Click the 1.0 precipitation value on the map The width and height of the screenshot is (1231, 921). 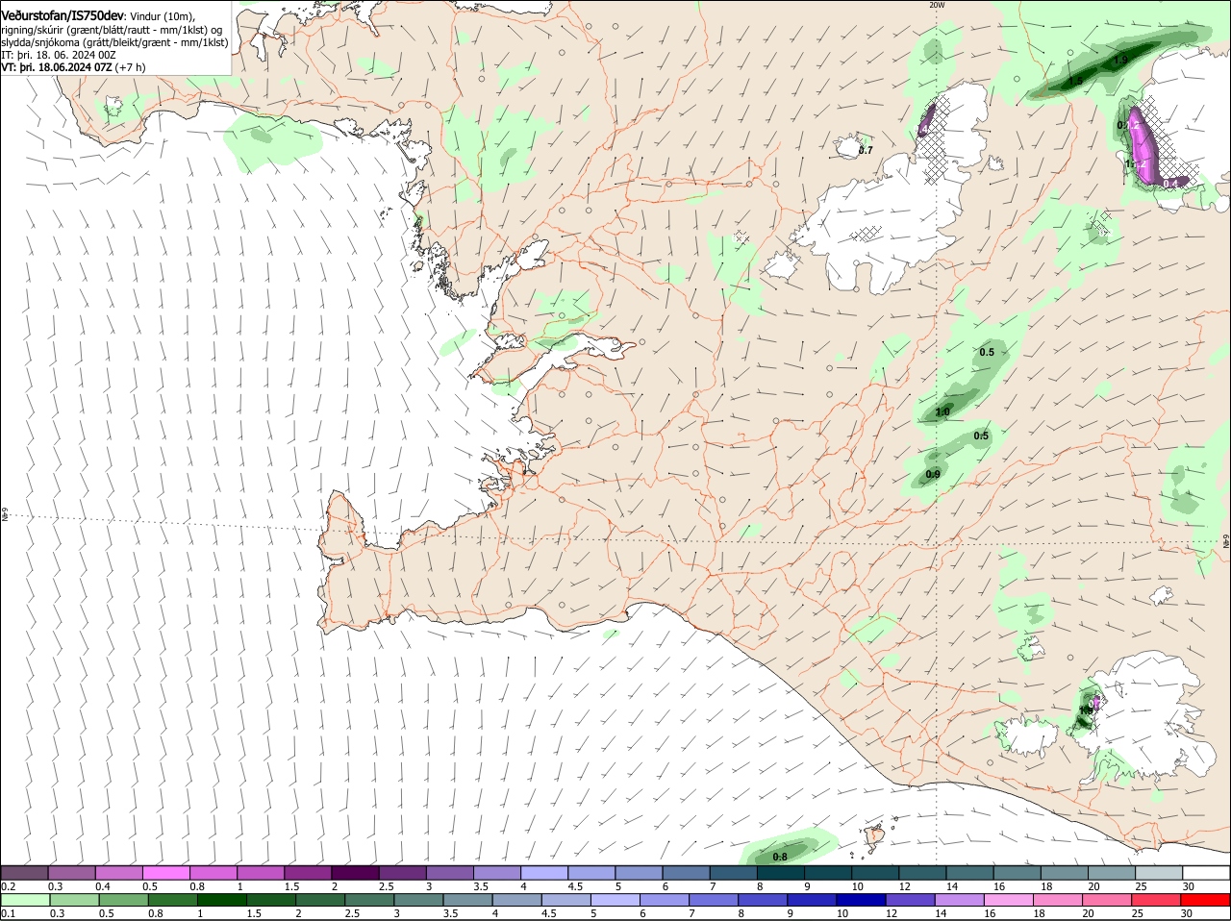click(x=942, y=412)
